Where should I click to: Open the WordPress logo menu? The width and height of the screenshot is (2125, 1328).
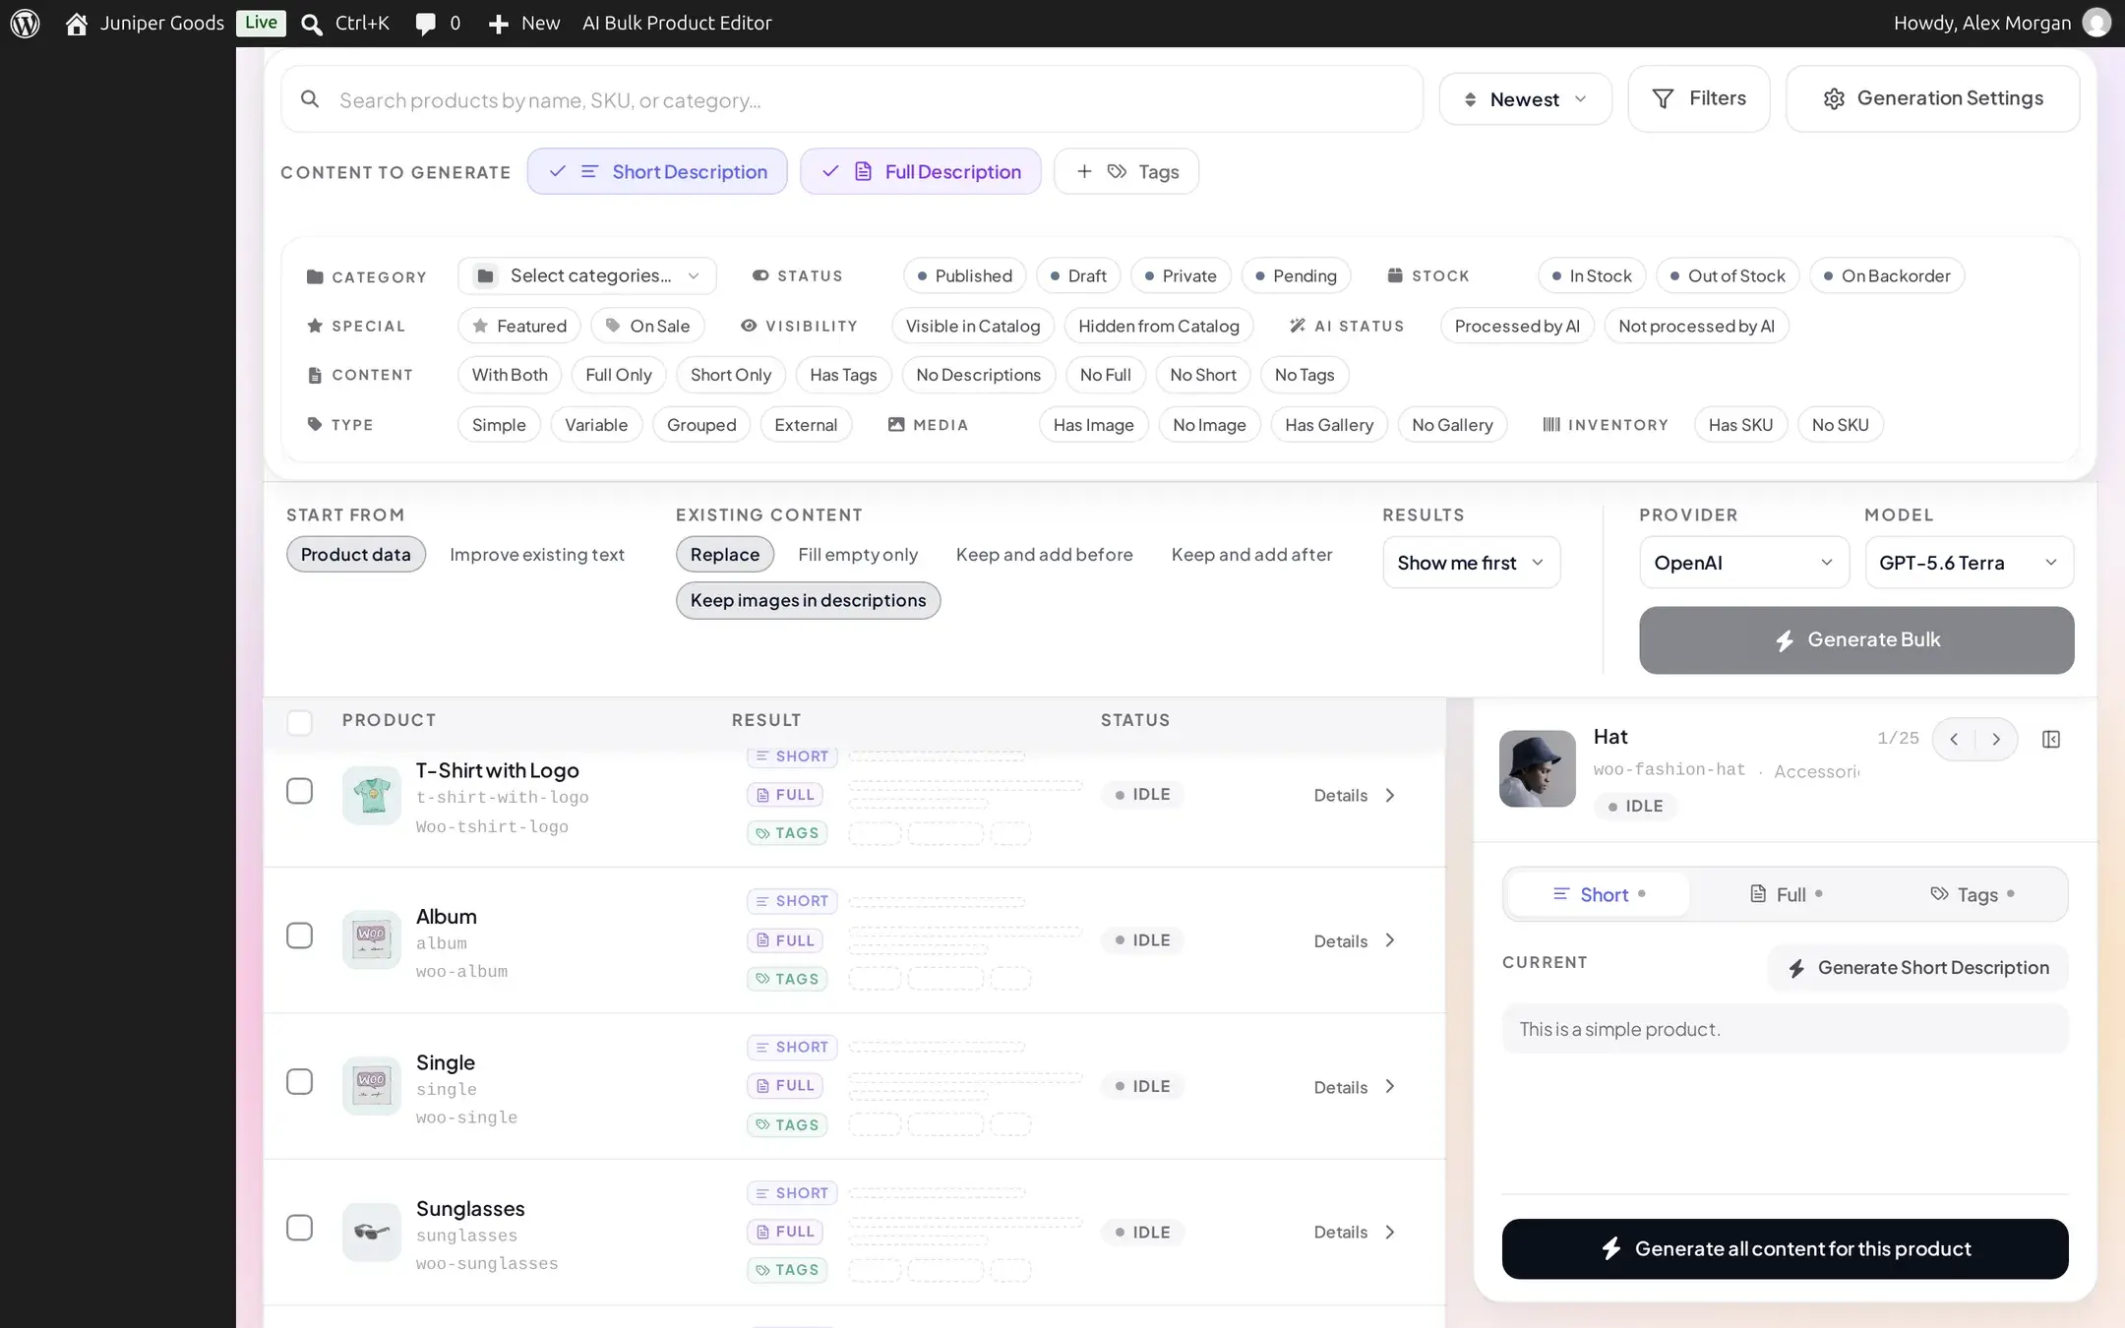click(x=25, y=23)
